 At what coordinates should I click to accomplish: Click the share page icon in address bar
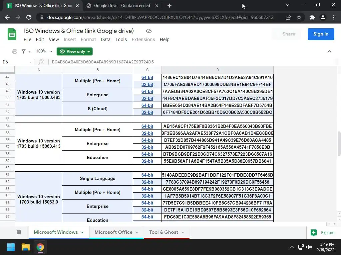pyautogui.click(x=288, y=17)
